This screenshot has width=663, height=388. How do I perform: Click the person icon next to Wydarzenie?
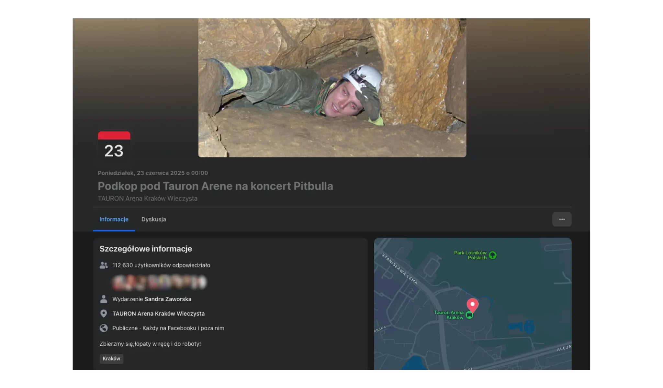point(104,299)
